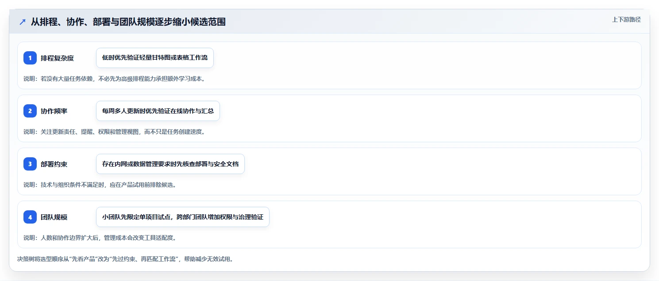Click the note about 高级排程能力 learning cost
This screenshot has height=281, width=659.
click(114, 79)
